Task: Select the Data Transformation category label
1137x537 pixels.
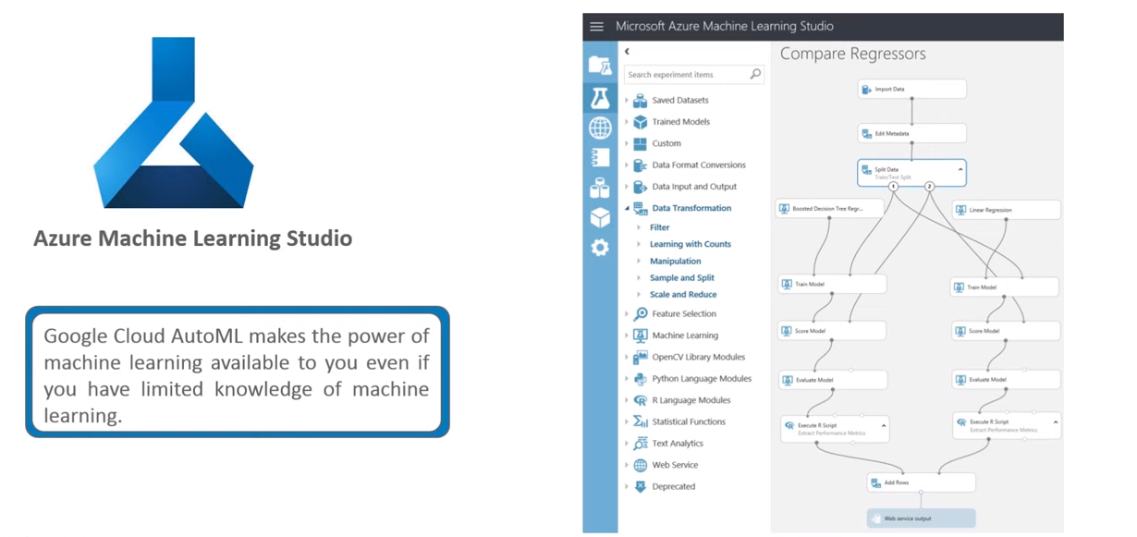Action: pyautogui.click(x=691, y=209)
